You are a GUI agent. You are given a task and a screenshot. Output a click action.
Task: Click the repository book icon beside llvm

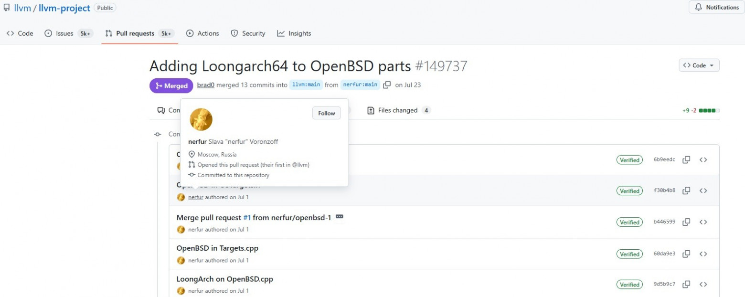pos(7,7)
